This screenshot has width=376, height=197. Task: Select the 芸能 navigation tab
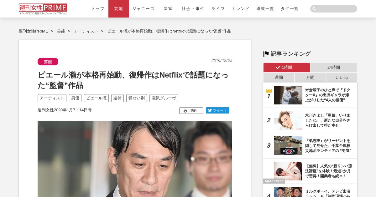[x=119, y=9]
